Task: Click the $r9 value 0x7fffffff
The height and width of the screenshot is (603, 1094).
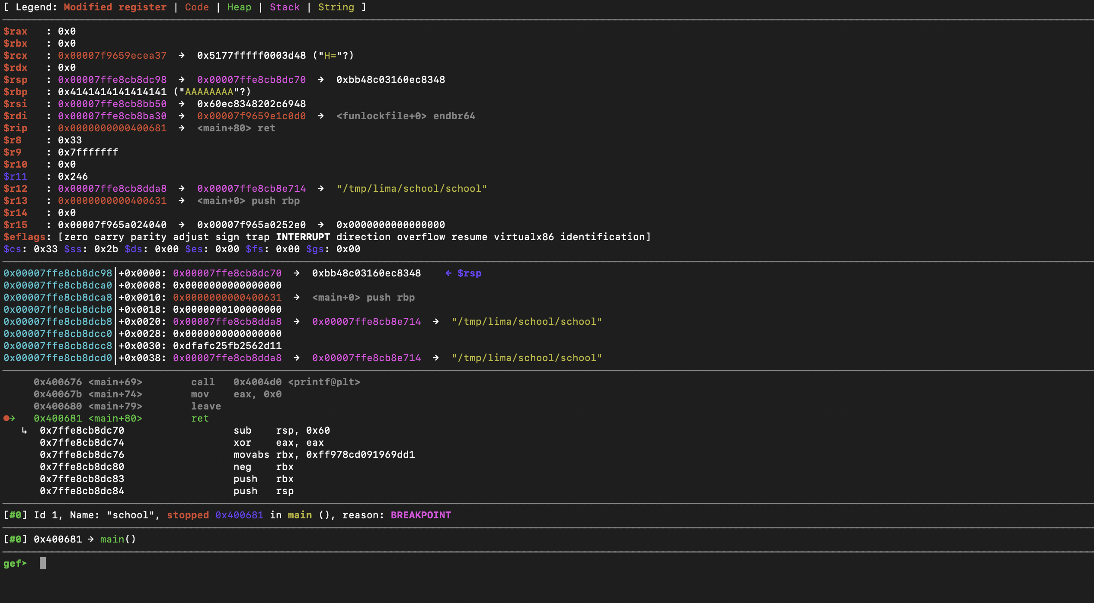Action: pyautogui.click(x=88, y=152)
